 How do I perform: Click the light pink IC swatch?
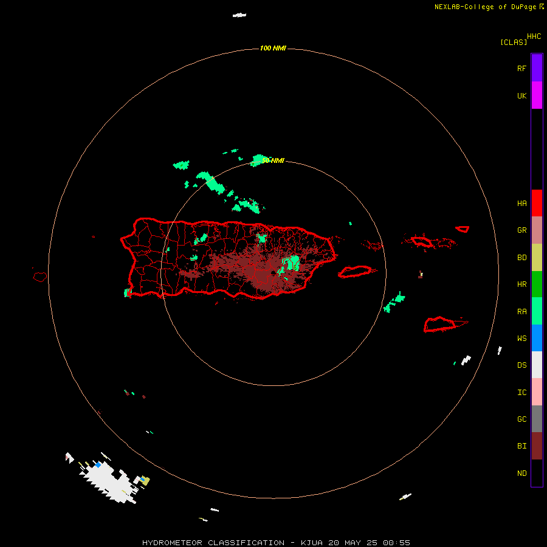537,392
